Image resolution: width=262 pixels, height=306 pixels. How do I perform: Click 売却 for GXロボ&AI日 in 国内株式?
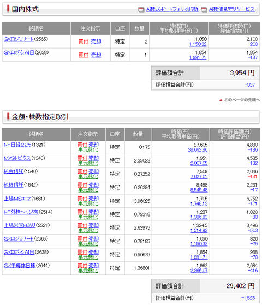[x=96, y=55]
